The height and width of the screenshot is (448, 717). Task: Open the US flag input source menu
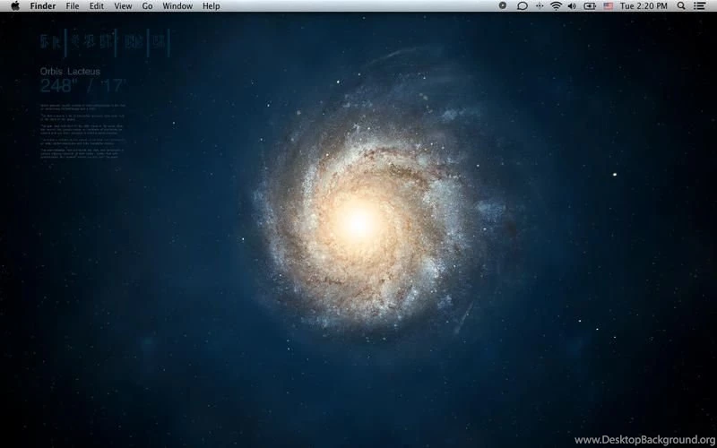coord(609,5)
